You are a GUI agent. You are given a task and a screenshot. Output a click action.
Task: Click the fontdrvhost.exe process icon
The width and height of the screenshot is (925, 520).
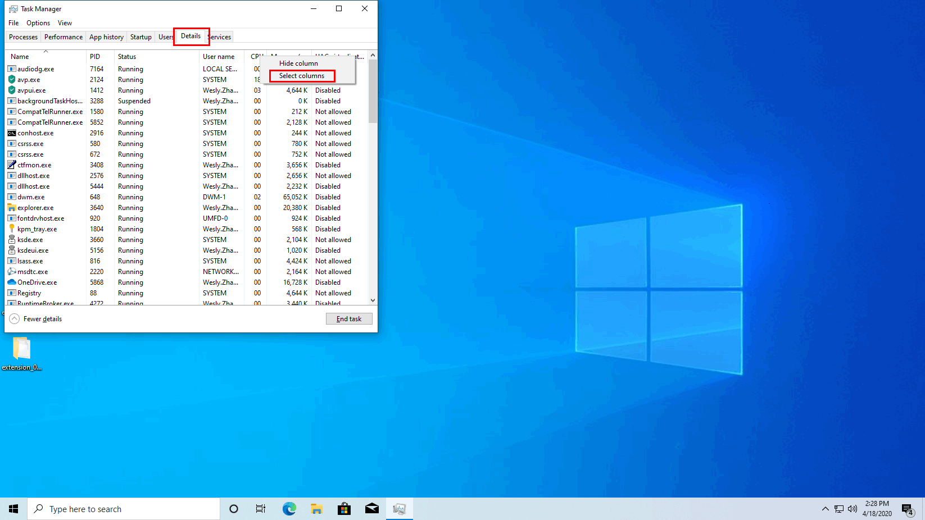tap(12, 218)
